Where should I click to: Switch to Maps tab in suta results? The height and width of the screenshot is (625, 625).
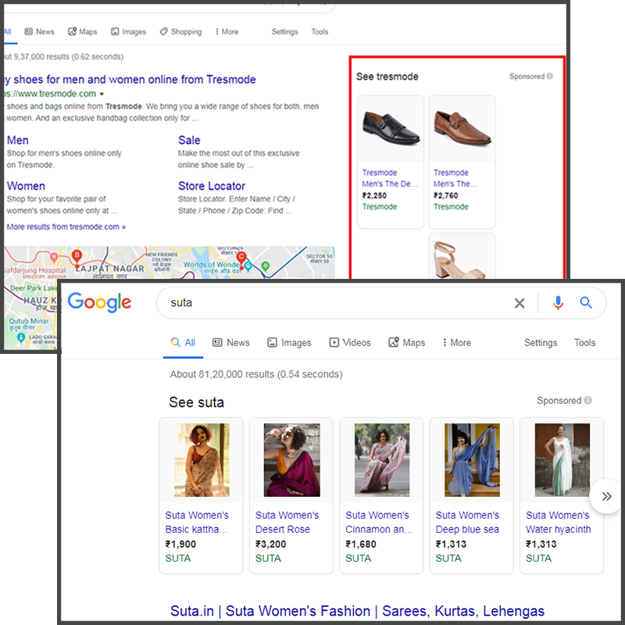(x=406, y=342)
